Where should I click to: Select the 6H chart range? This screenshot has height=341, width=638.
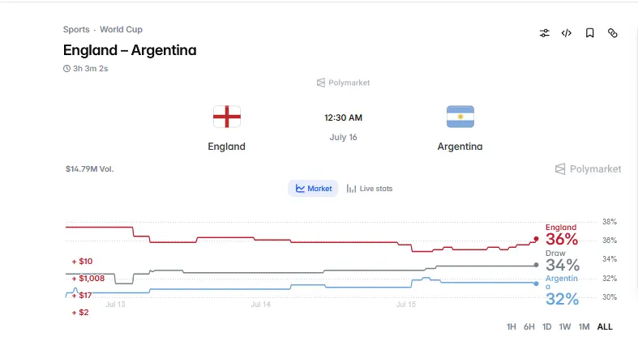pyautogui.click(x=529, y=326)
